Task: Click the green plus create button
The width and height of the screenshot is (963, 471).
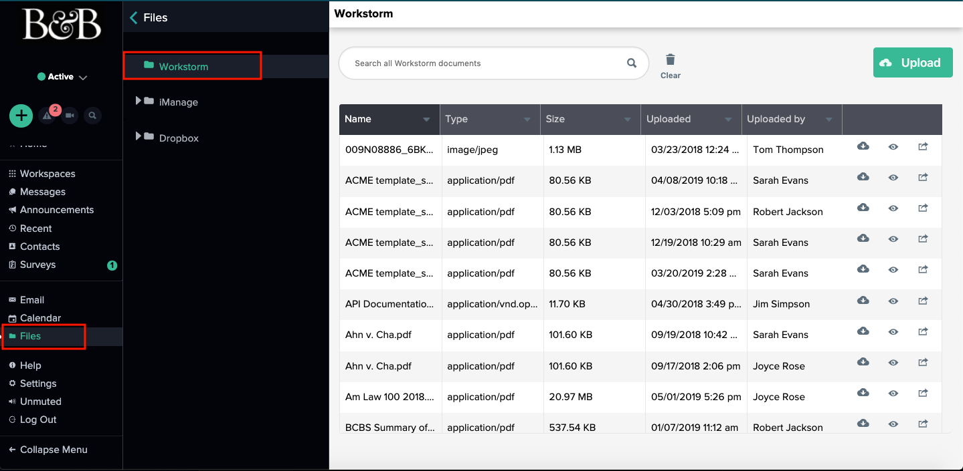Action: 21,116
